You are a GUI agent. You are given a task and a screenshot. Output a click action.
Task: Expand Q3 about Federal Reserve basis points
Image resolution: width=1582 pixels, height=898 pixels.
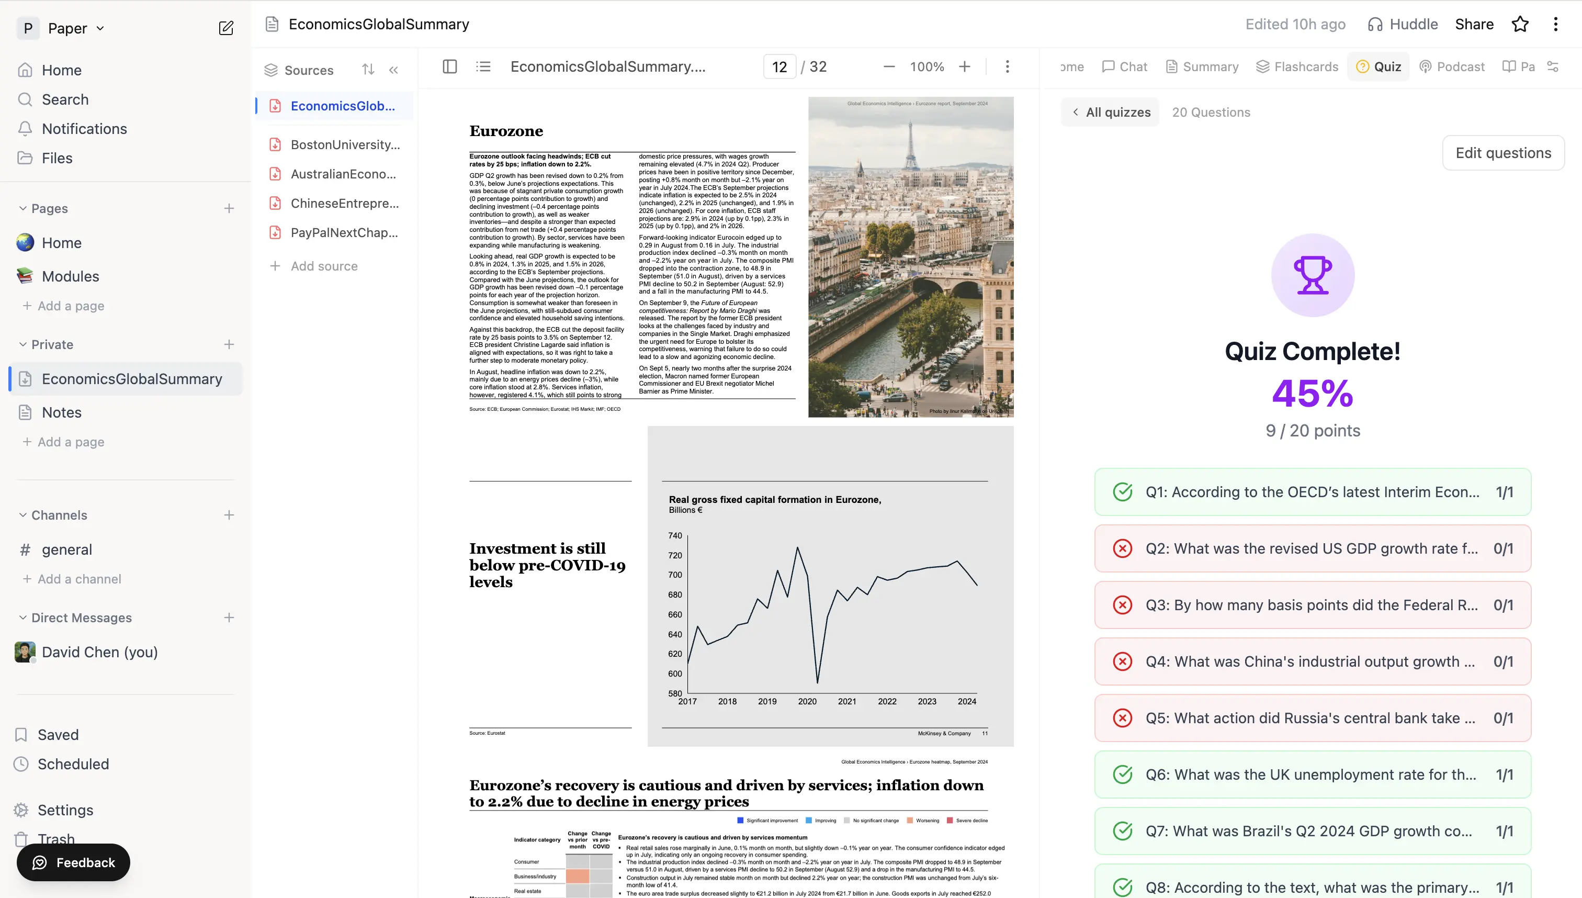[1313, 604]
